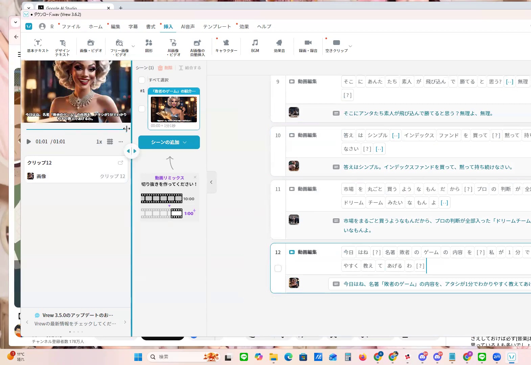Open Firefox from the taskbar
The image size is (531, 365).
tap(363, 357)
